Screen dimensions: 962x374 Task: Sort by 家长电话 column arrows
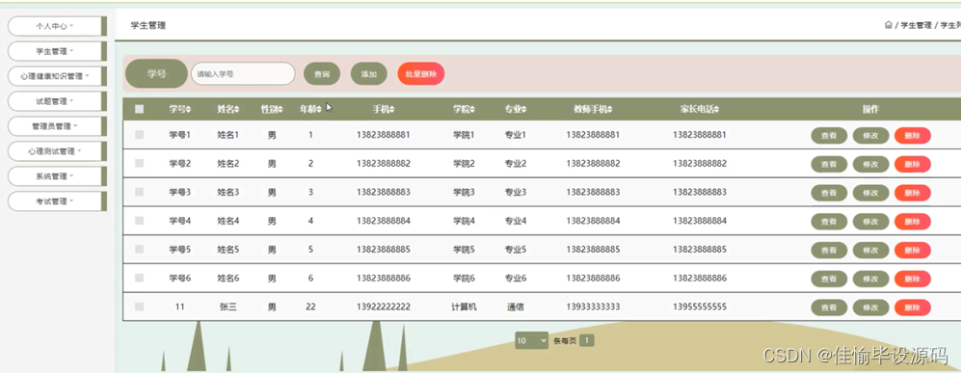716,110
